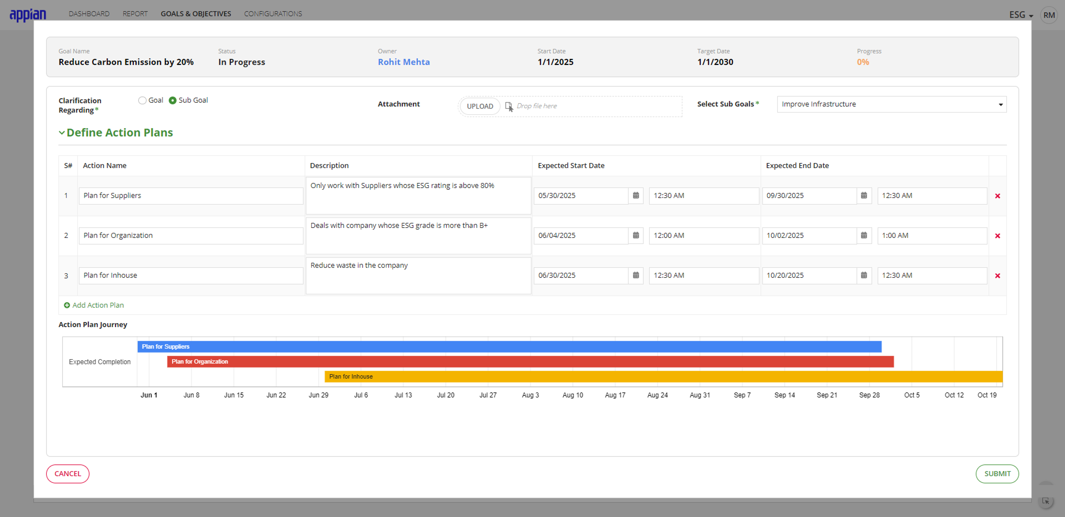
Task: Go to the Configurations tab
Action: pos(273,14)
